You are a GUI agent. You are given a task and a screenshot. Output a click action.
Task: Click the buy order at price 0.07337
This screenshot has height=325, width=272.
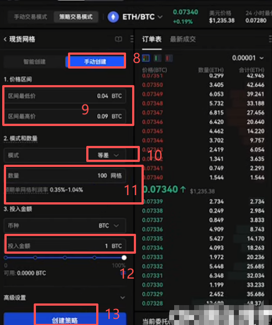(203, 220)
